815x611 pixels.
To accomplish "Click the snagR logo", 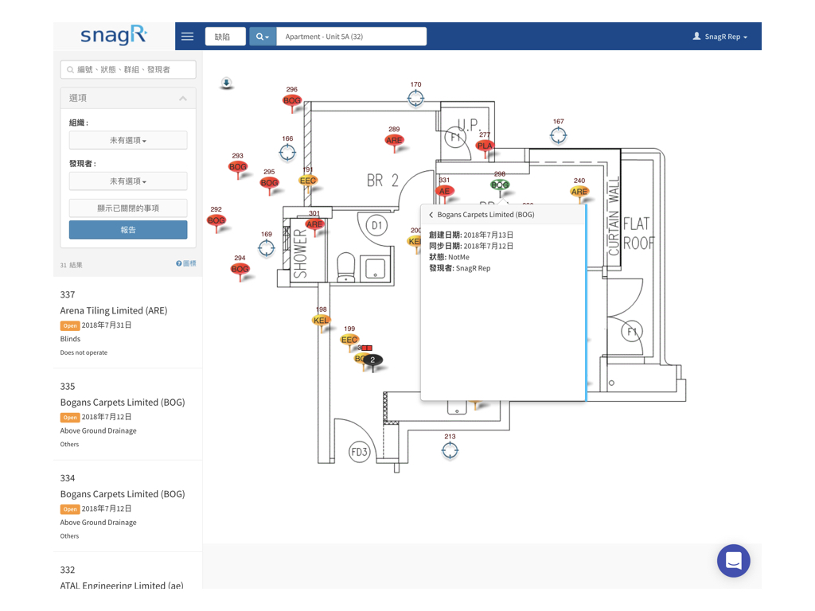I will (114, 35).
